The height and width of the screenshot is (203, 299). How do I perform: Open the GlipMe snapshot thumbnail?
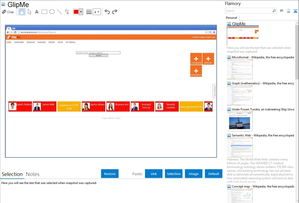(x=243, y=36)
